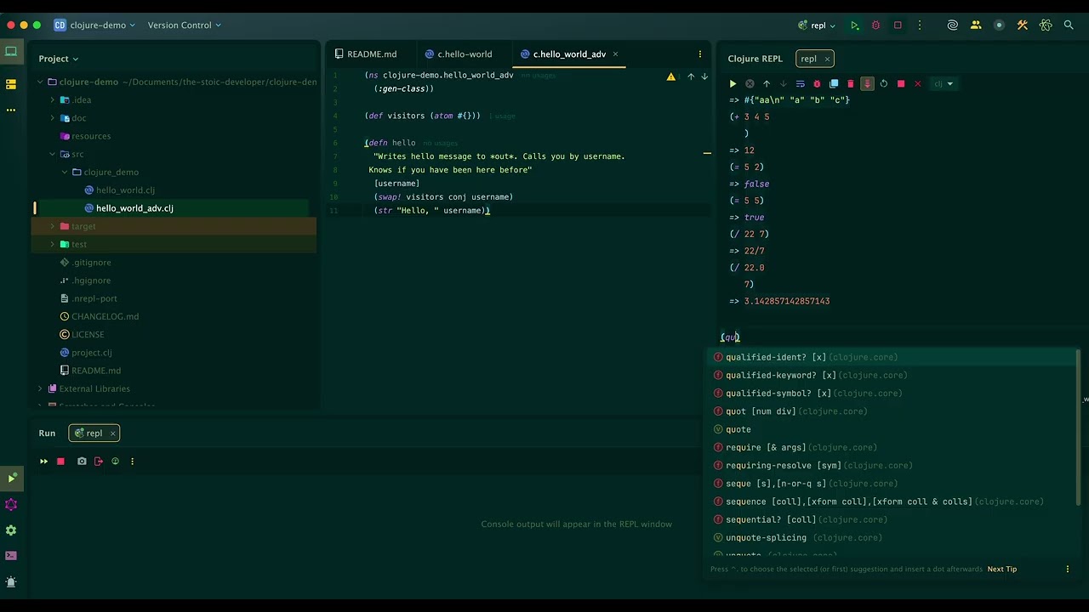Open the editor tabs more options menu
The width and height of the screenshot is (1089, 612).
(700, 54)
